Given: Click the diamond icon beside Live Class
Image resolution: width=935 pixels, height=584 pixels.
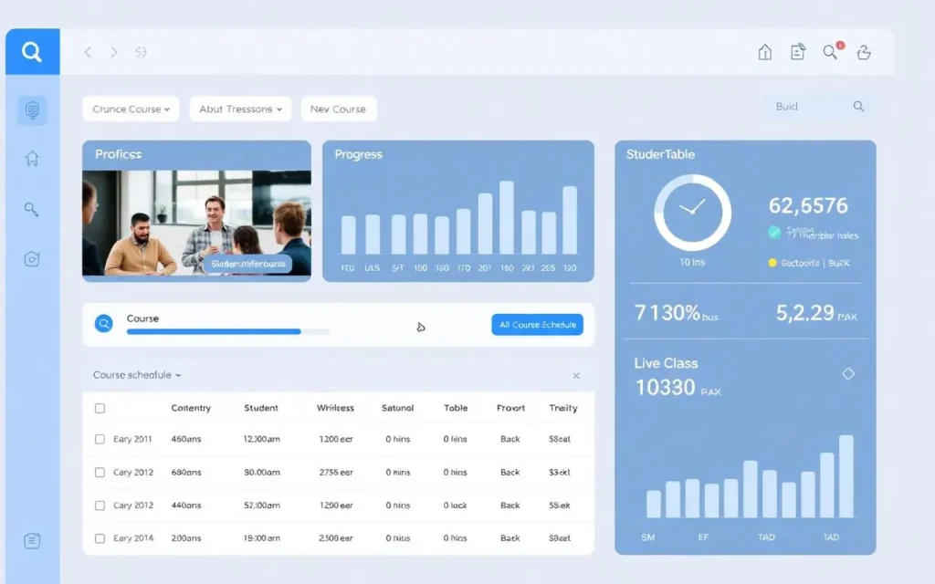Looking at the screenshot, I should (x=848, y=374).
